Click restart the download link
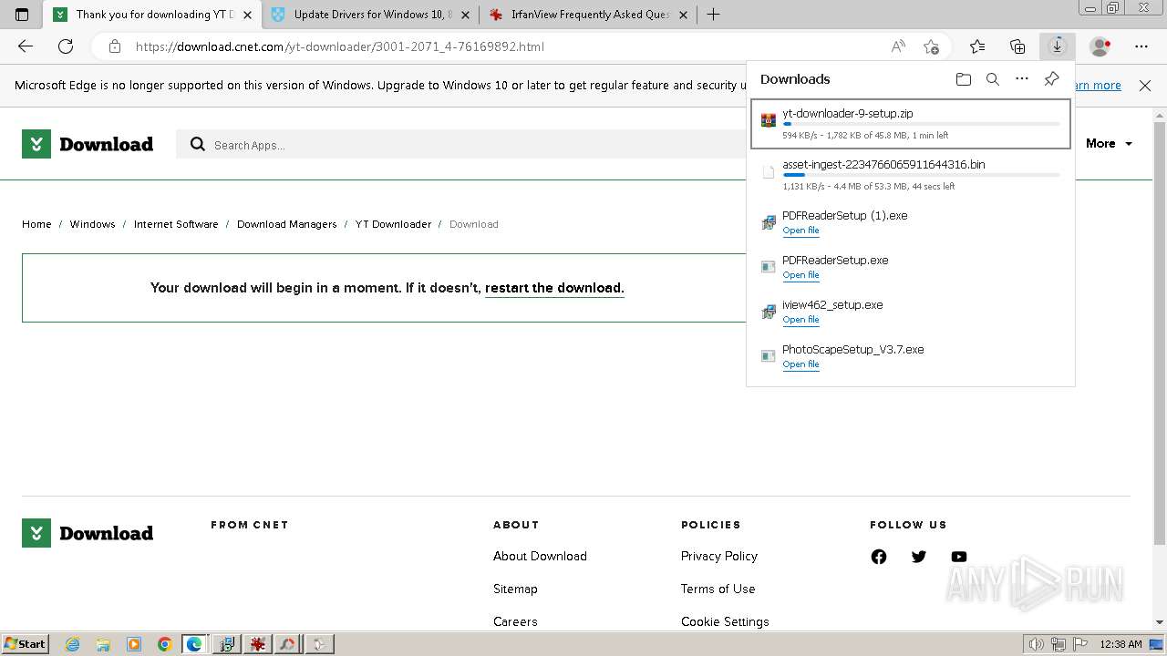Viewport: 1167px width, 656px height. tap(554, 288)
